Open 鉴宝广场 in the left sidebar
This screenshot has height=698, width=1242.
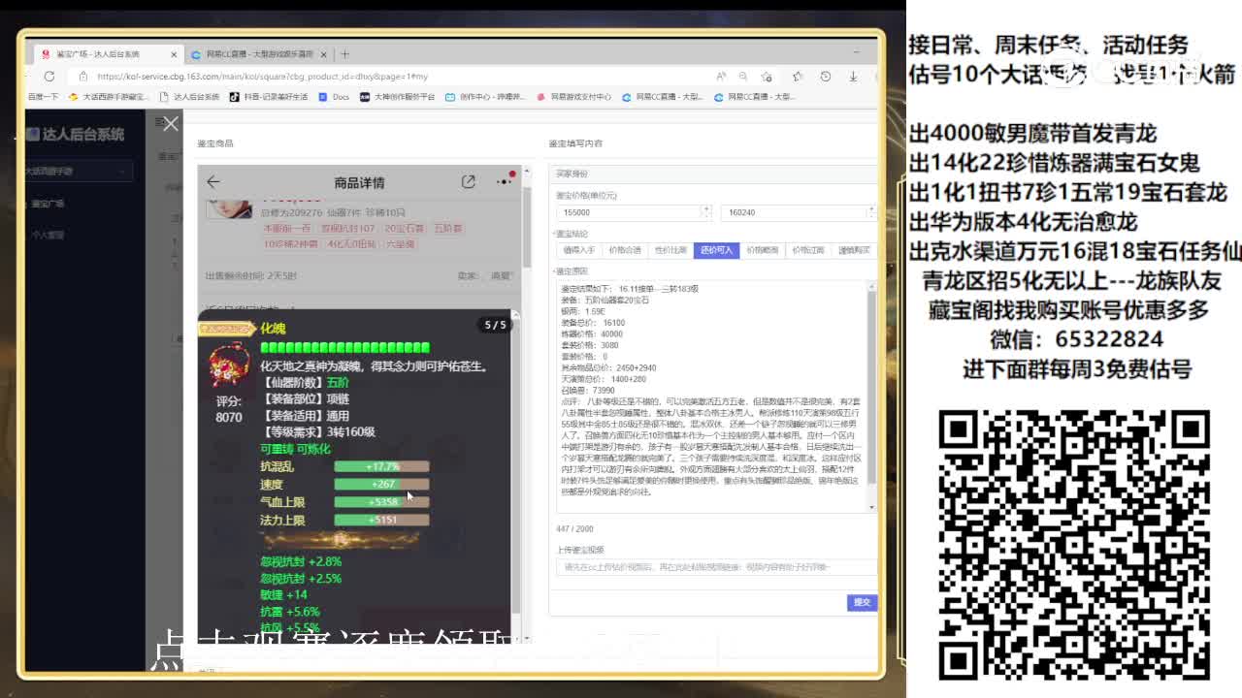coord(48,204)
